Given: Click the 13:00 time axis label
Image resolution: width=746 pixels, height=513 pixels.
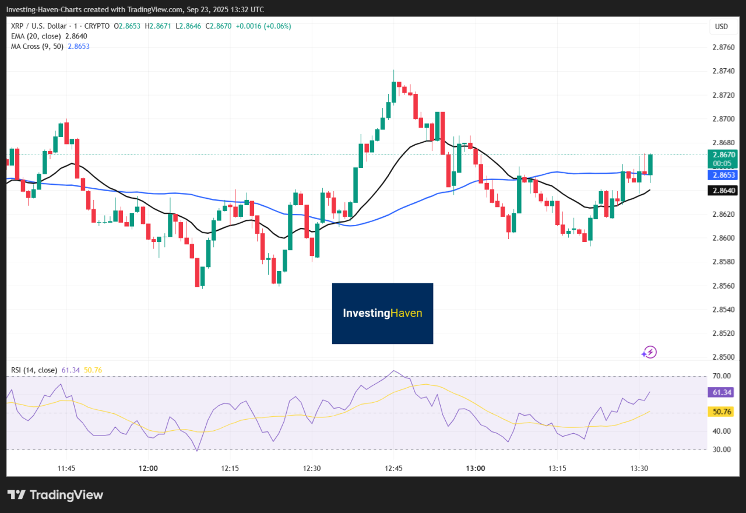Looking at the screenshot, I should 476,469.
